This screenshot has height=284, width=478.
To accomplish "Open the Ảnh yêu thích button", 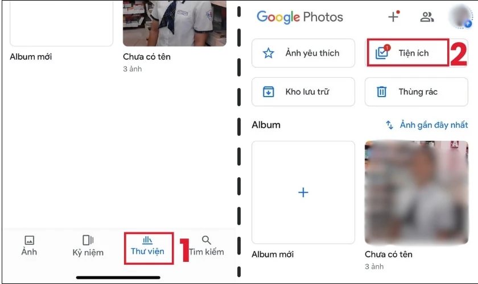I will point(303,53).
